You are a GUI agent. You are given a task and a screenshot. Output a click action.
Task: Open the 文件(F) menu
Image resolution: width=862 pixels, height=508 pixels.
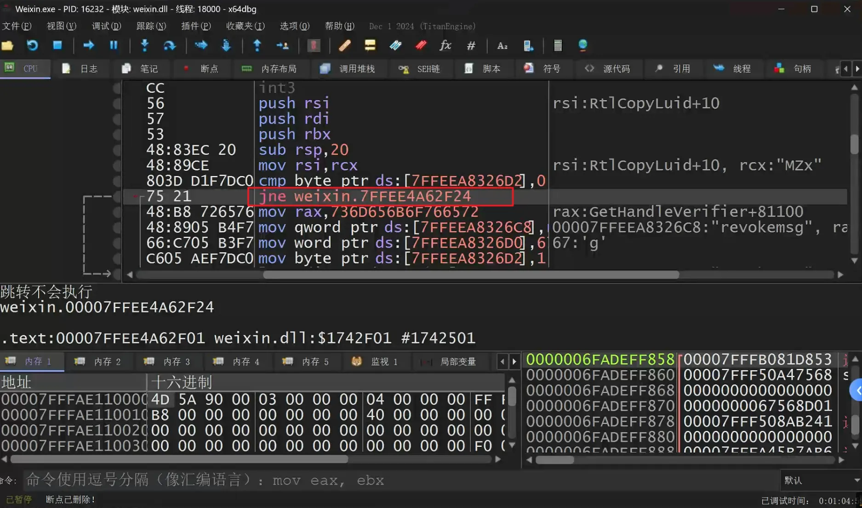(17, 26)
